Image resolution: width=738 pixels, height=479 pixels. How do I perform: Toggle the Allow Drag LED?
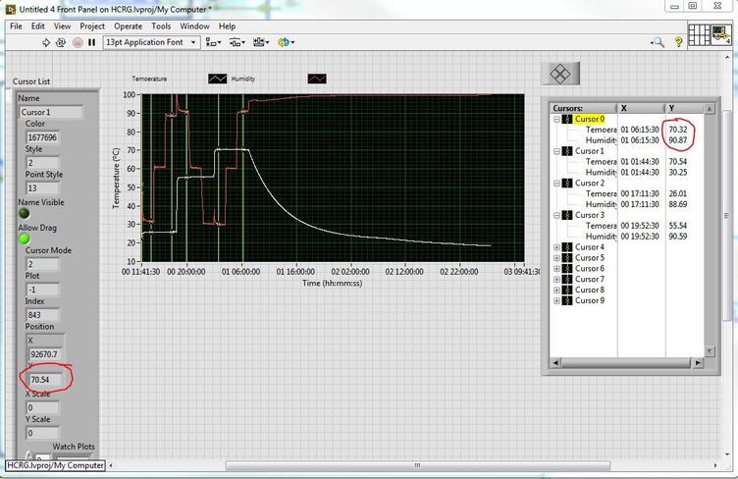pyautogui.click(x=24, y=239)
